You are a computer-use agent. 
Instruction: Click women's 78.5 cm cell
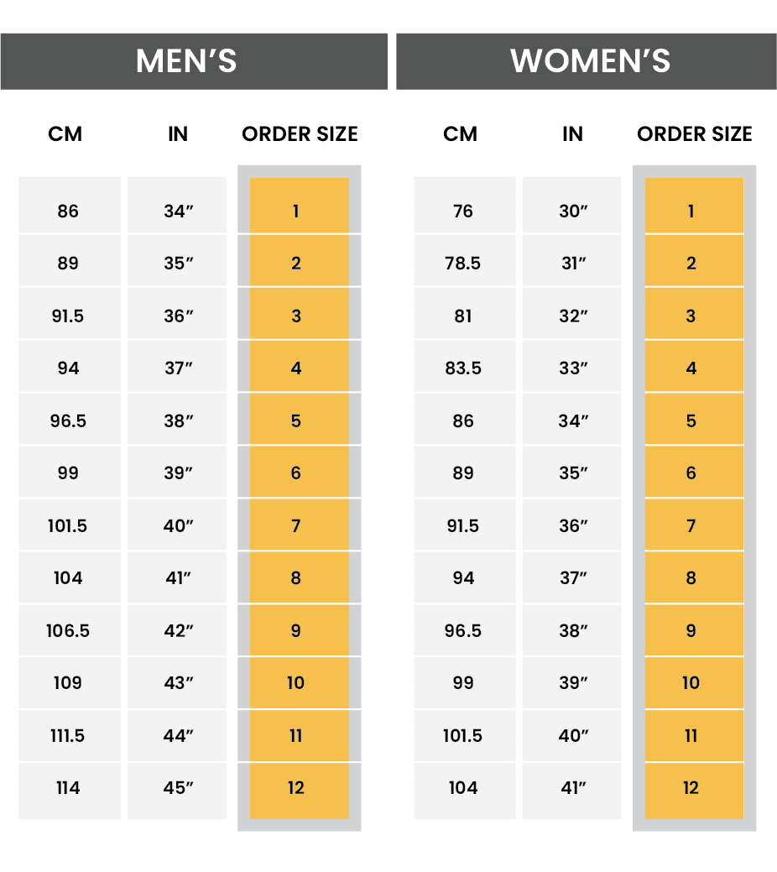(464, 261)
